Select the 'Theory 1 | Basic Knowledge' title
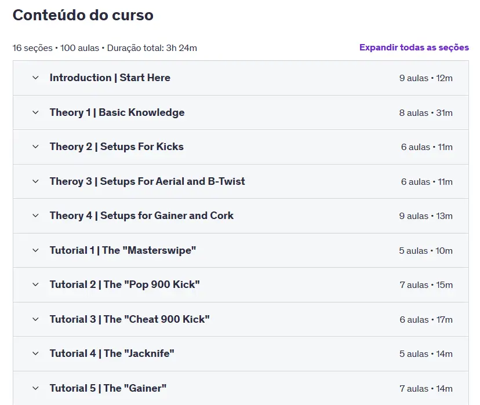This screenshot has height=405, width=480. 117,112
